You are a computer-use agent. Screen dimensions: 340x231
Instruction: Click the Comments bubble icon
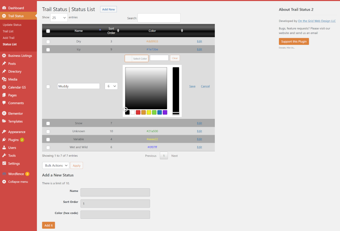[4, 103]
